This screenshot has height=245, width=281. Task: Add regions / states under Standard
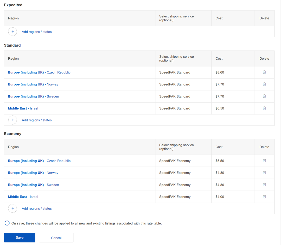pyautogui.click(x=37, y=120)
